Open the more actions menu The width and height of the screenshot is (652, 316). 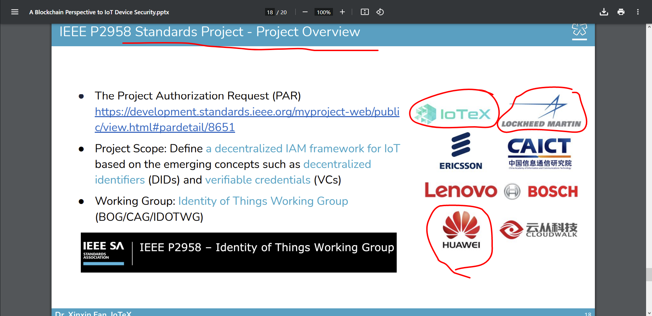[x=638, y=12]
